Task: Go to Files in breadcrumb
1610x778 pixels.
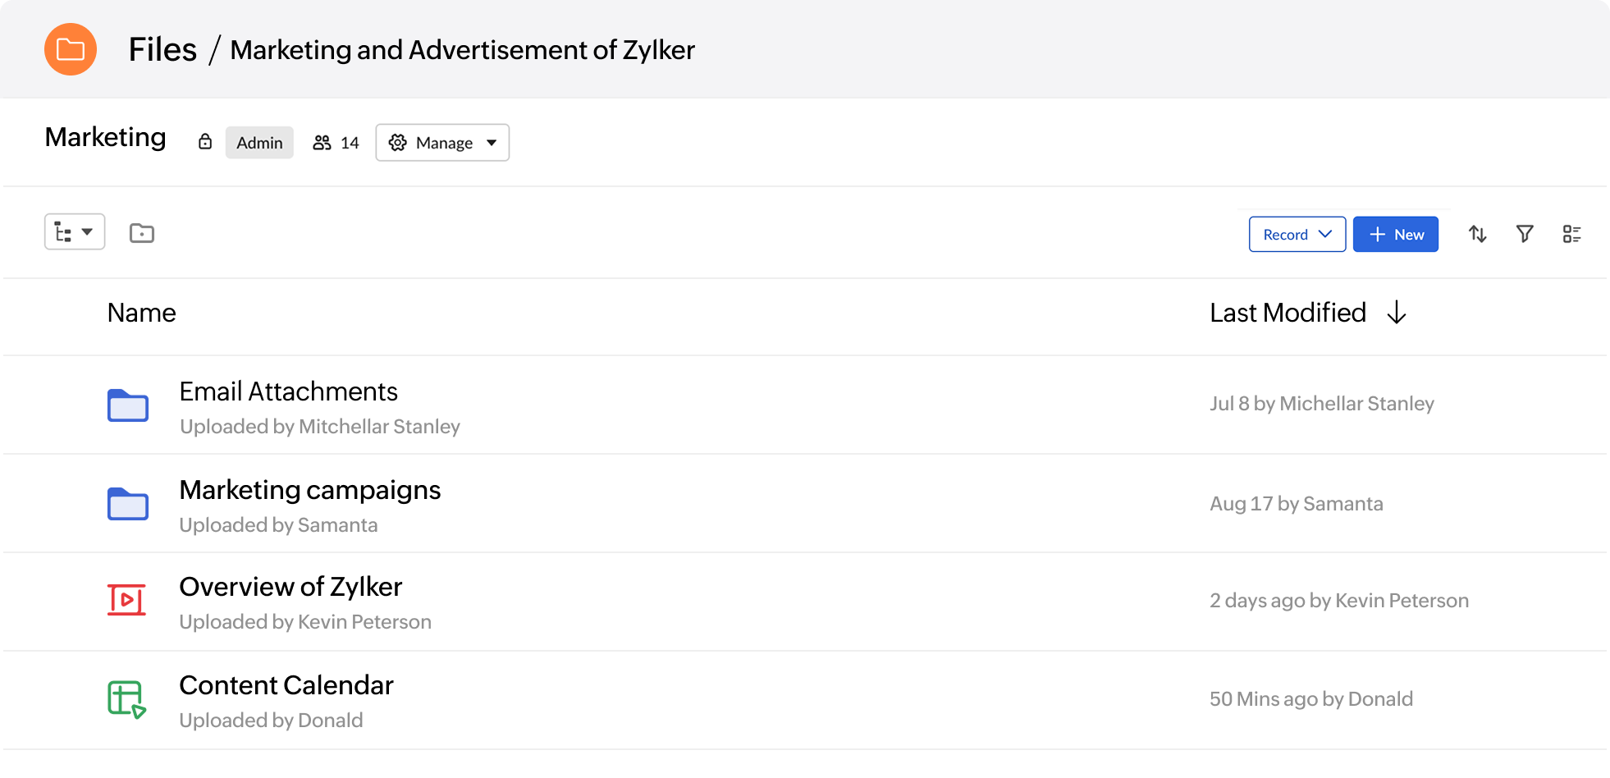Action: pyautogui.click(x=162, y=50)
